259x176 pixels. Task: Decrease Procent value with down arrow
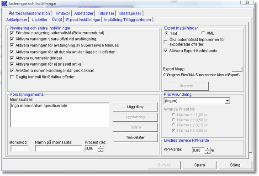100,150
